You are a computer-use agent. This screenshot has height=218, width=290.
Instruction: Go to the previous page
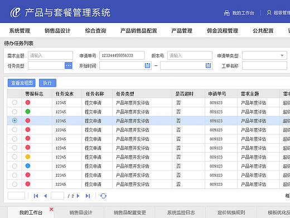coord(45,196)
